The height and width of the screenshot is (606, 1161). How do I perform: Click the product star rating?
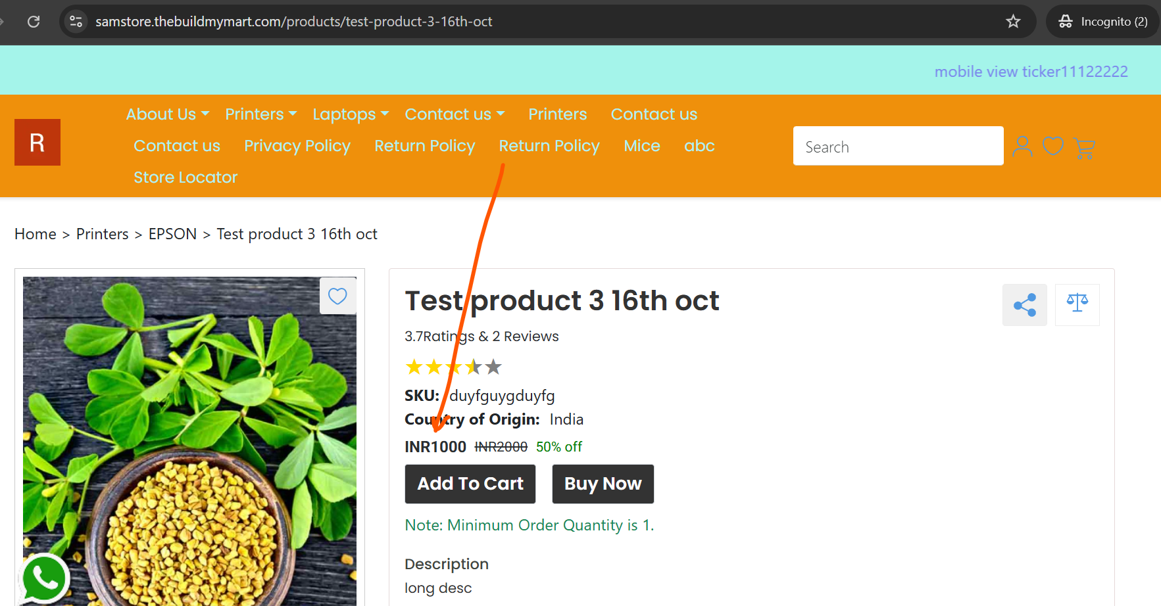pyautogui.click(x=453, y=367)
